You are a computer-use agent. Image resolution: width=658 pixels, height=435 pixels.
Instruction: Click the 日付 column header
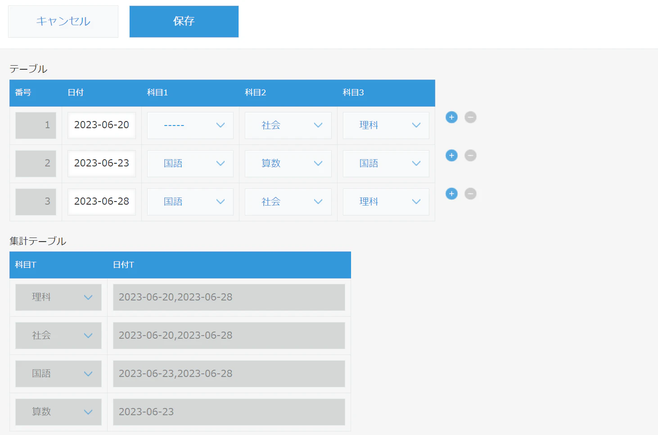(76, 93)
